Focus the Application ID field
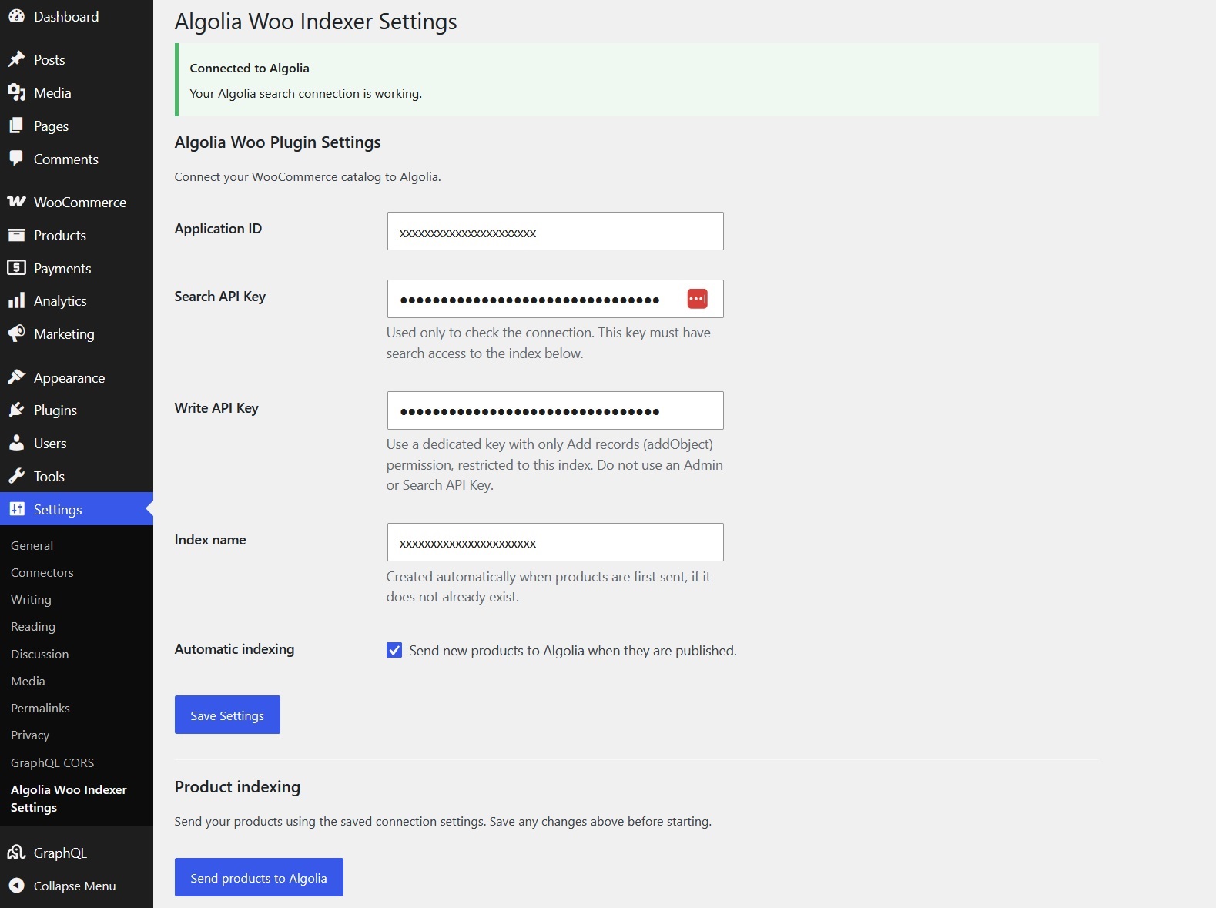 pyautogui.click(x=555, y=231)
